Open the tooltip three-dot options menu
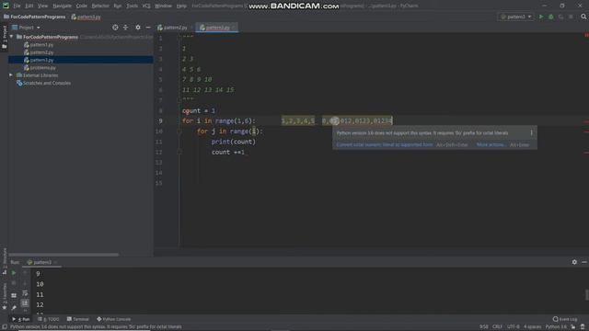This screenshot has width=589, height=331. click(x=531, y=132)
